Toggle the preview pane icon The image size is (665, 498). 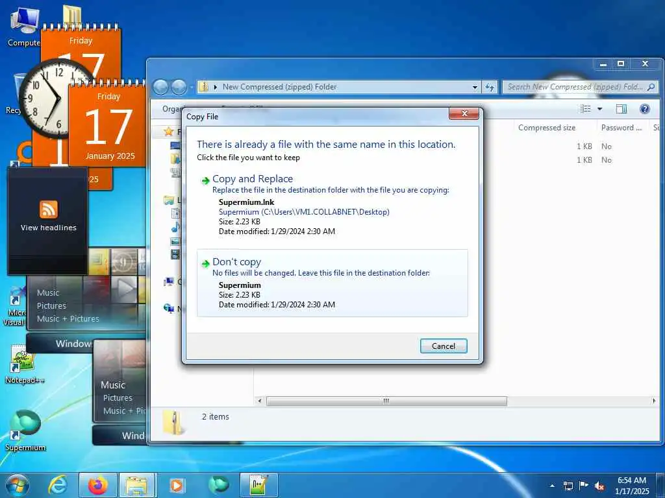pyautogui.click(x=621, y=109)
